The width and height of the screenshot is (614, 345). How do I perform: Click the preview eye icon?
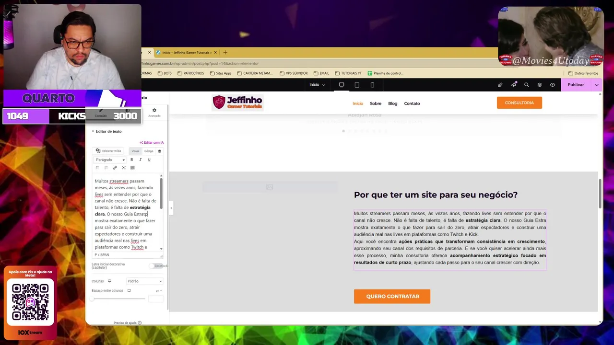[552, 85]
